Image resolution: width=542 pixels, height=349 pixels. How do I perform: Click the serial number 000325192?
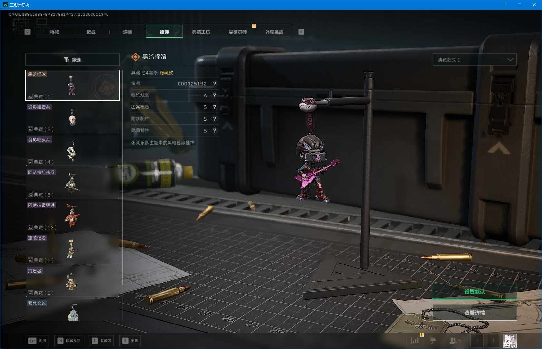point(192,84)
